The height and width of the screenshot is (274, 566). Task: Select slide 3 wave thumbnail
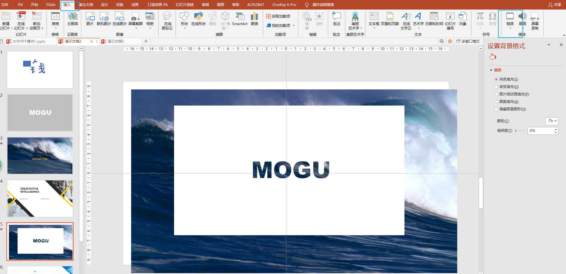point(40,156)
